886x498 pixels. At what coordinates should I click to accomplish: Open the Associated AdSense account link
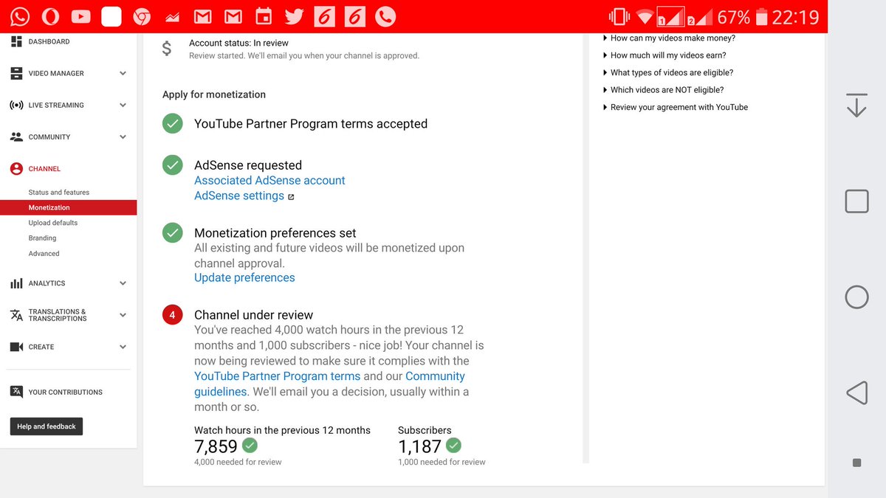pos(269,181)
